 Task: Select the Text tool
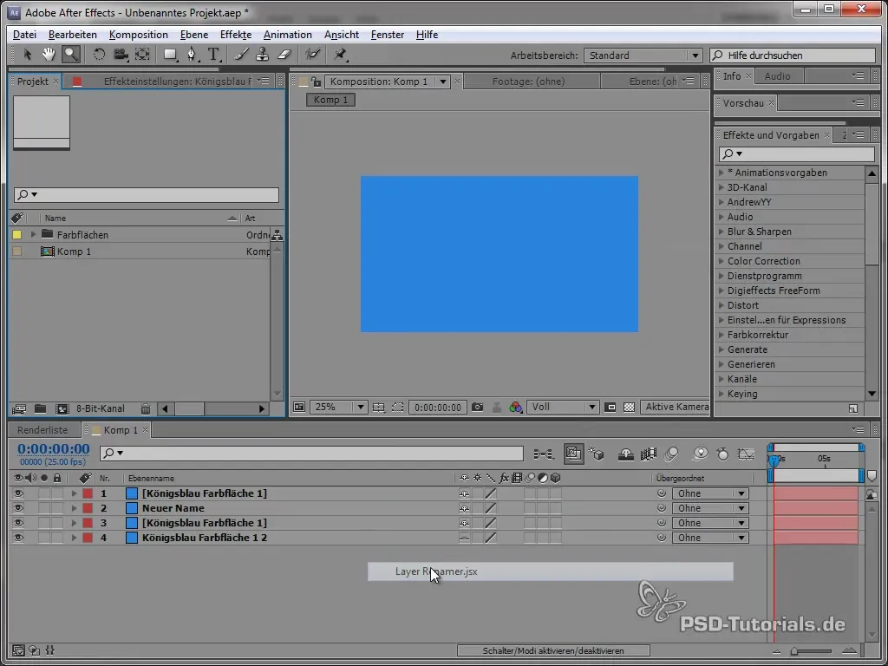tap(213, 55)
